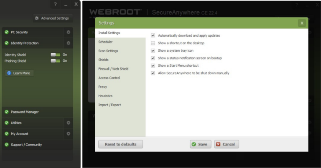Click Reset to defaults button
Screen dimensions: 321x168
120,144
